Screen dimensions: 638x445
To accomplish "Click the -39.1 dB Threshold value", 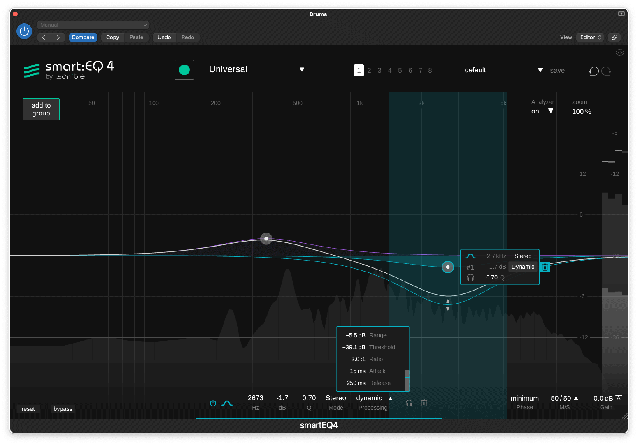I will pos(354,347).
